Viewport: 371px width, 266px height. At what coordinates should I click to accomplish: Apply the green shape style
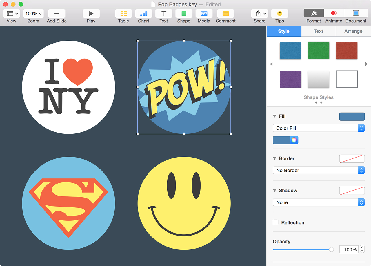click(319, 51)
